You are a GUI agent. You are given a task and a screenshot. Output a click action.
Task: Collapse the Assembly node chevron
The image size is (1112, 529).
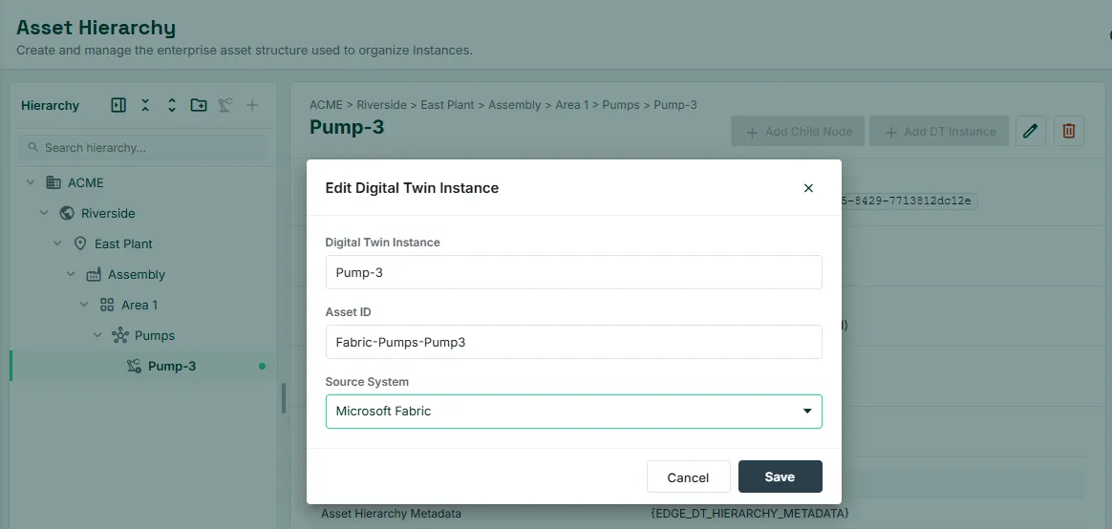(x=71, y=274)
